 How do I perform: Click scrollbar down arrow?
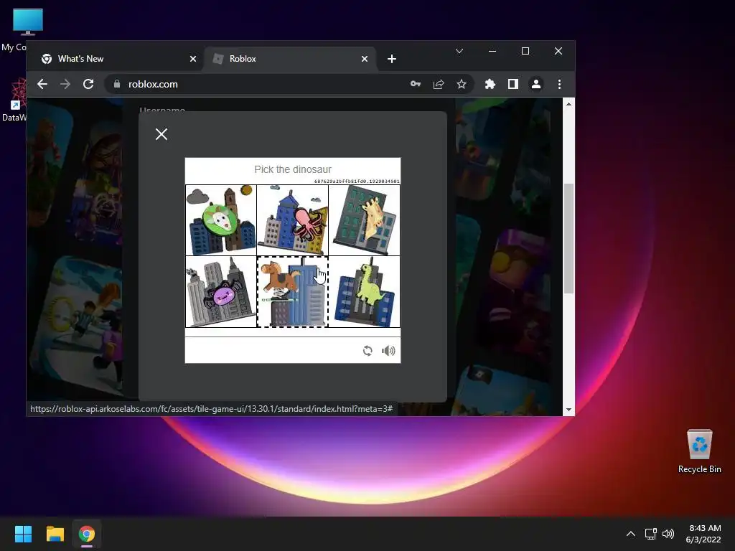tap(568, 410)
